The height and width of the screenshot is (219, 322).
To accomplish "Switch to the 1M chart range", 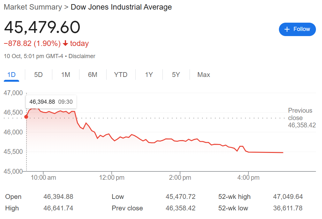I will pos(65,75).
